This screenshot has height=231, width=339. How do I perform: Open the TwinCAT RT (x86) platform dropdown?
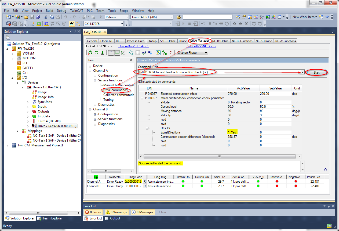click(x=171, y=17)
